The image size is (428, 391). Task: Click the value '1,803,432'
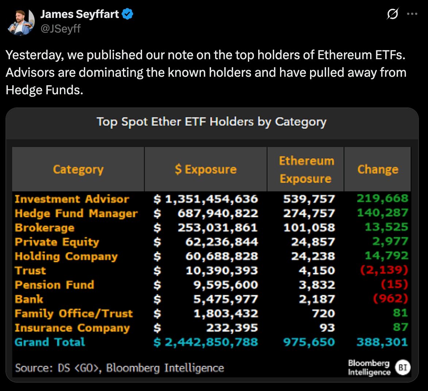click(225, 314)
